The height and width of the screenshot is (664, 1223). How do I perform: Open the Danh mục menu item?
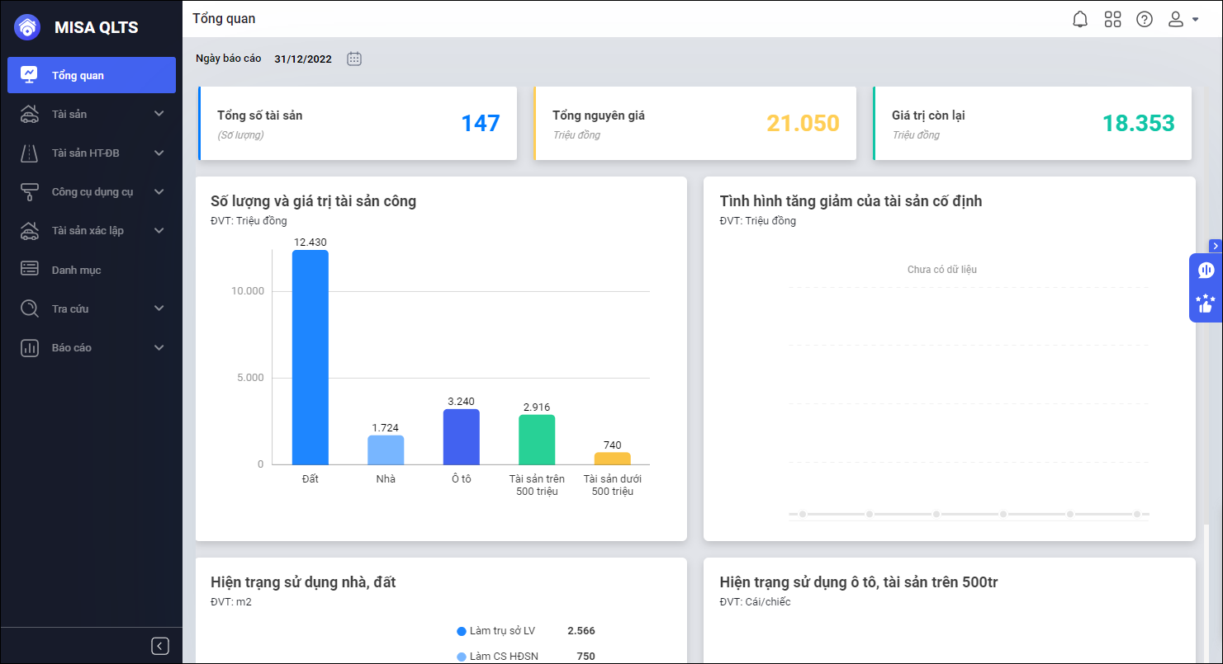pos(76,270)
